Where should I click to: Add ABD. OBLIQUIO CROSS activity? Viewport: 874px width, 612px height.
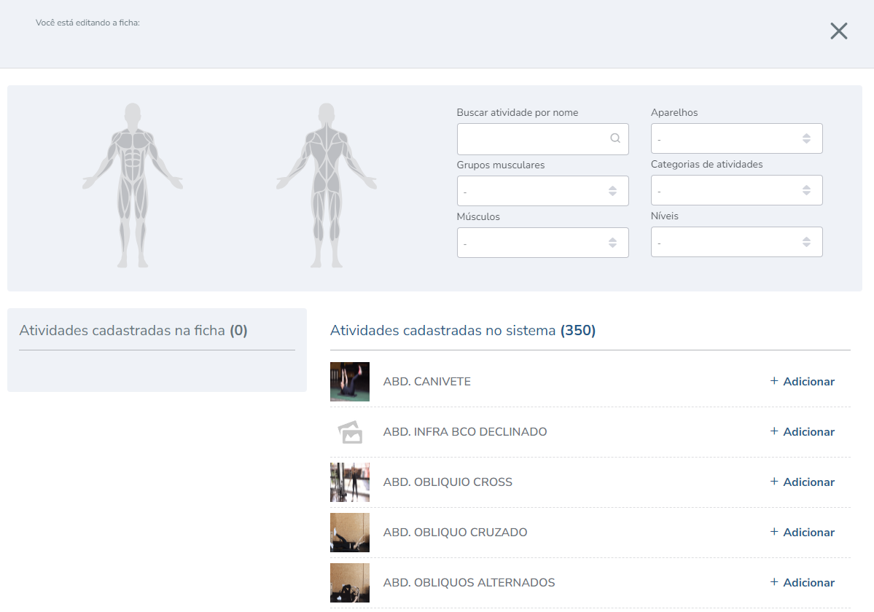tap(802, 482)
